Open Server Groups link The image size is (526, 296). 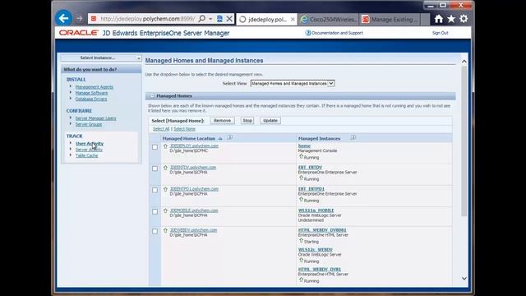(89, 124)
